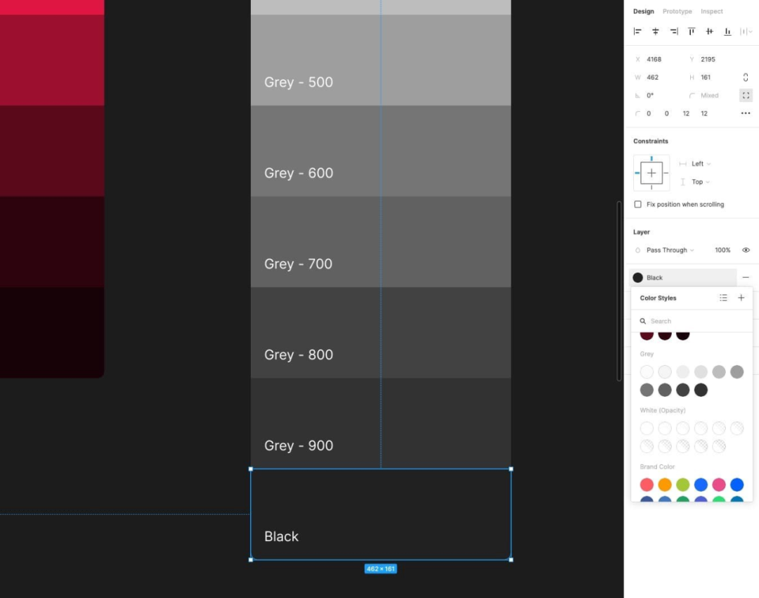Click the search magnifier icon

coord(643,321)
